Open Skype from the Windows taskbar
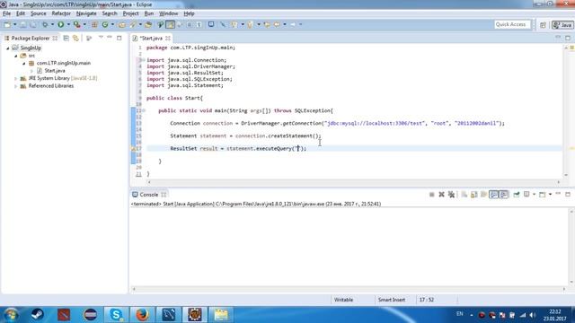 pyautogui.click(x=116, y=315)
